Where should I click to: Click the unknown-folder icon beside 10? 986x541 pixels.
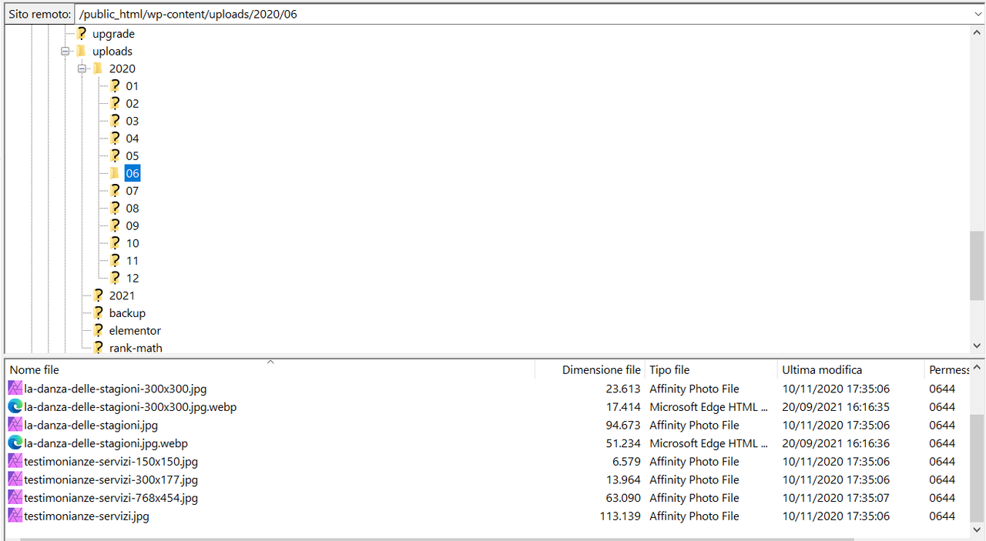[x=115, y=243]
